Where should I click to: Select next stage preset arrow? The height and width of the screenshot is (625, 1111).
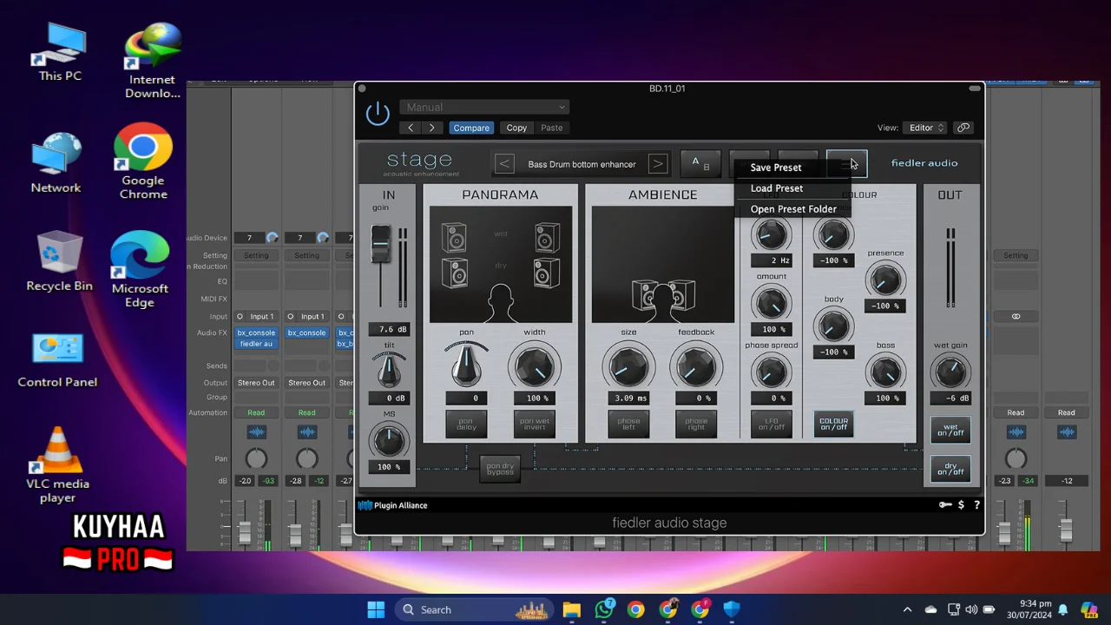[x=658, y=164]
